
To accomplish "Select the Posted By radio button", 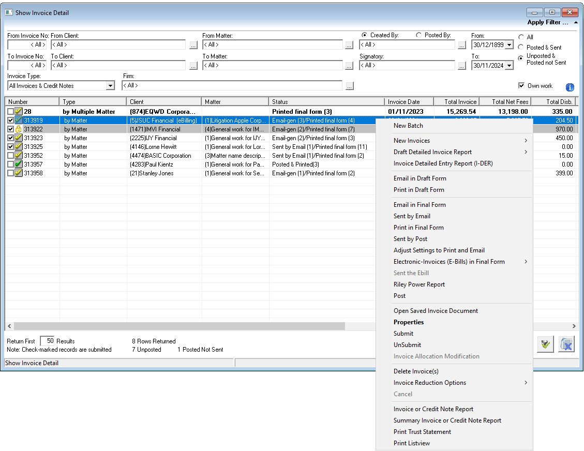I will click(x=418, y=35).
